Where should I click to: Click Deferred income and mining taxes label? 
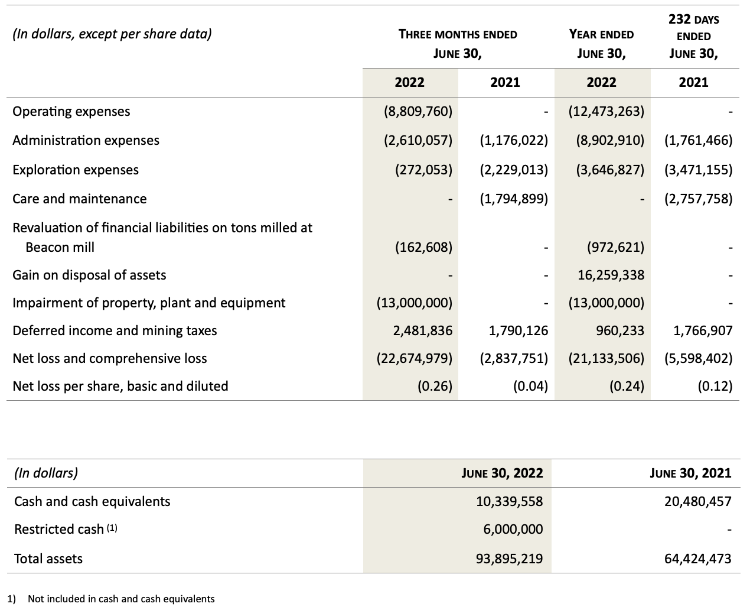pyautogui.click(x=115, y=330)
